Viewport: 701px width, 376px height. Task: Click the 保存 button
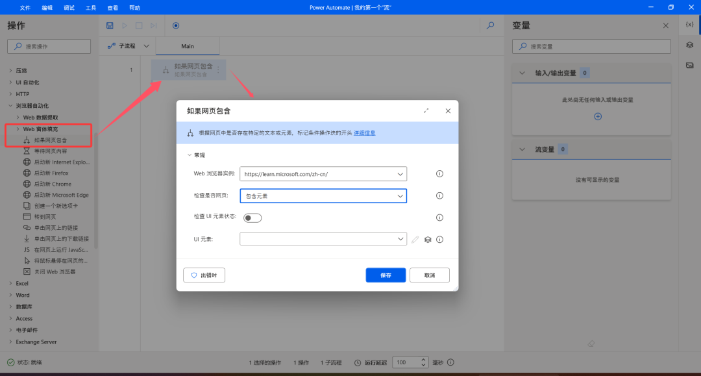click(386, 275)
